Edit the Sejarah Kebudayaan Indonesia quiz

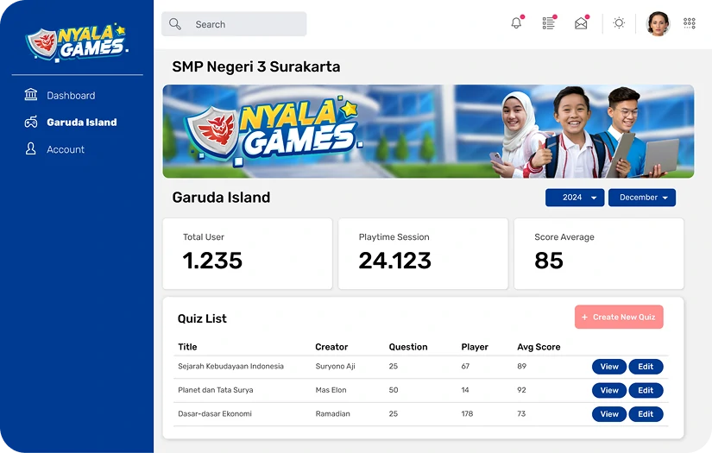646,367
